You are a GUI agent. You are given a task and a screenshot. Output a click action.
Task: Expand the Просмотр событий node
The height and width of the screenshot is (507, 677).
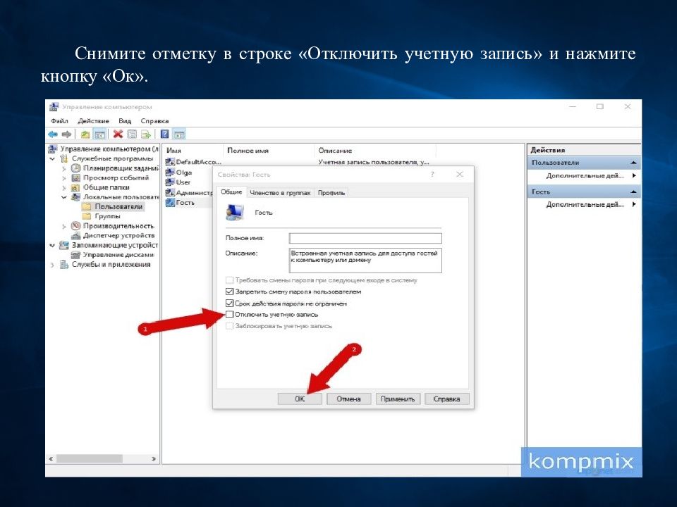tap(64, 178)
